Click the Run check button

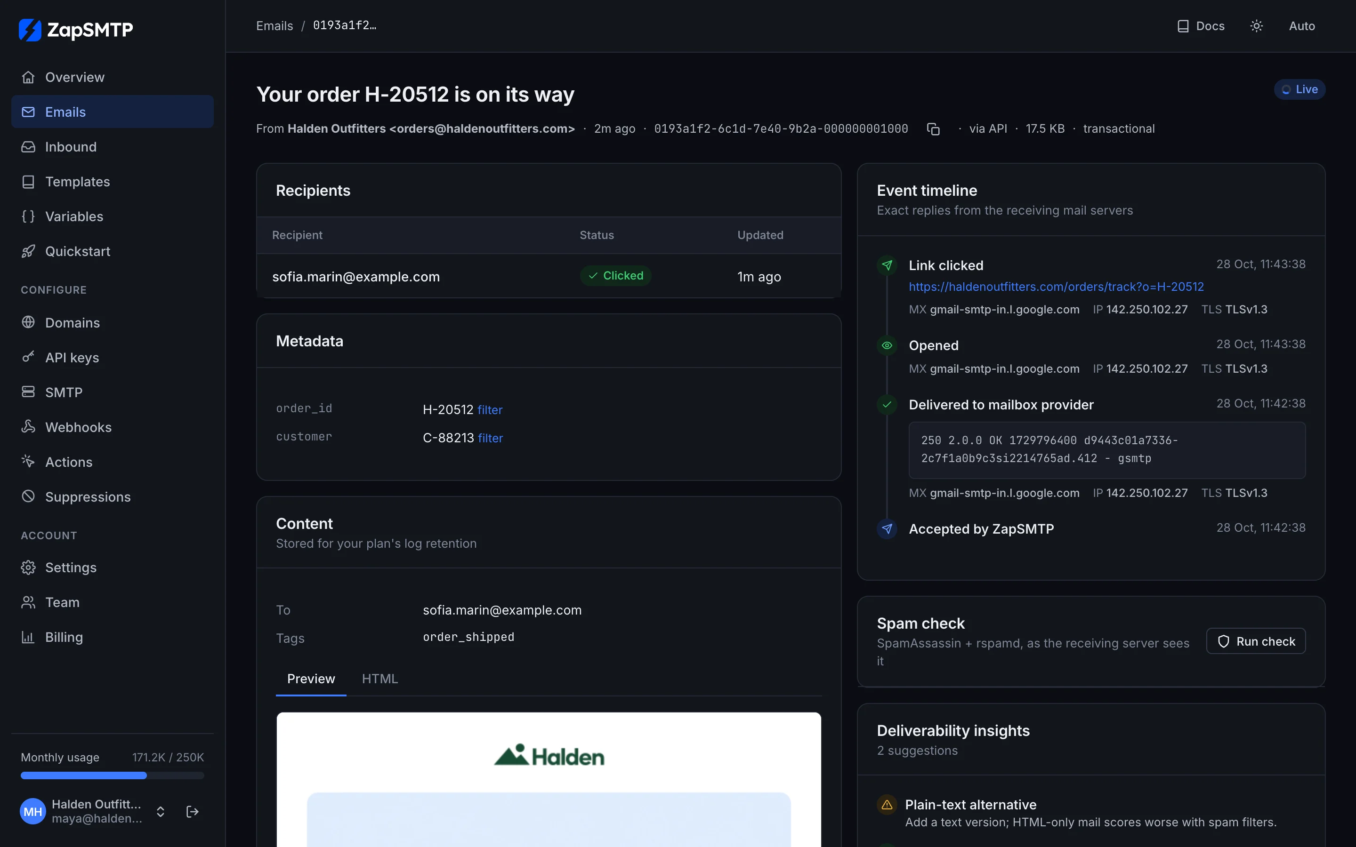1256,641
